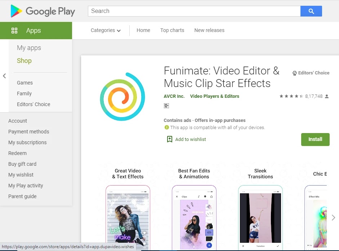Click the 12+ content rating badge
Viewport: 339px width, 251px height.
166,105
